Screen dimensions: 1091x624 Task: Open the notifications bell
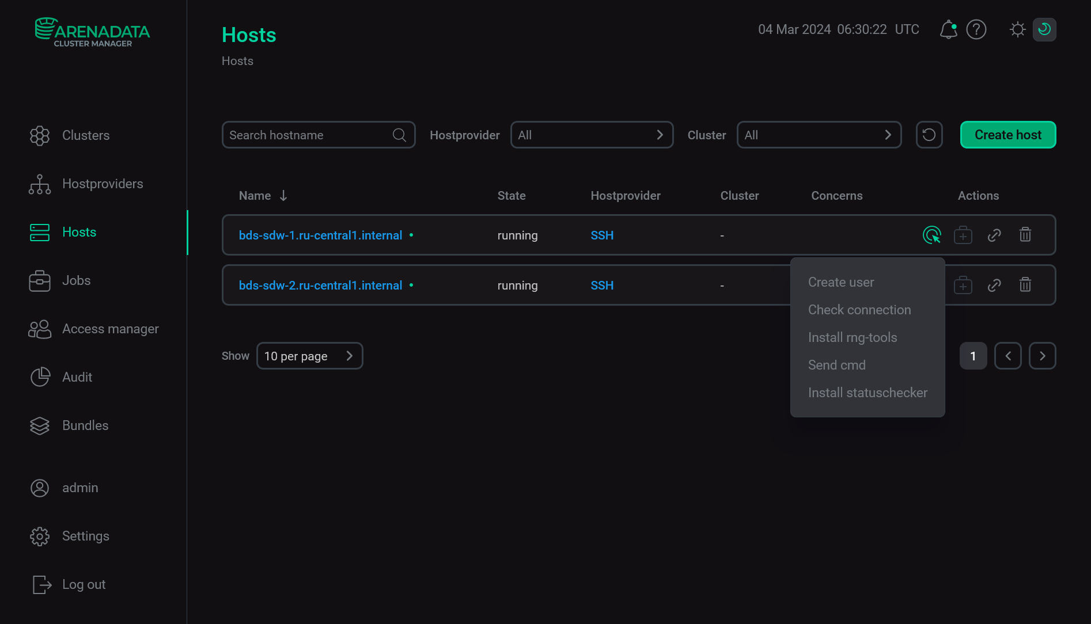click(948, 29)
